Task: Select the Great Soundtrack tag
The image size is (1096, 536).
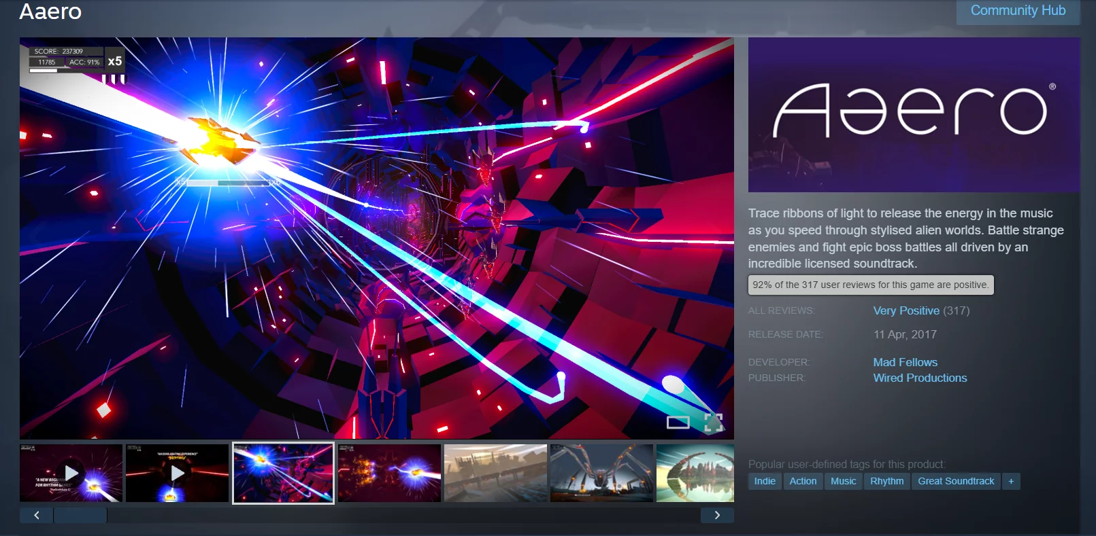Action: [x=955, y=481]
